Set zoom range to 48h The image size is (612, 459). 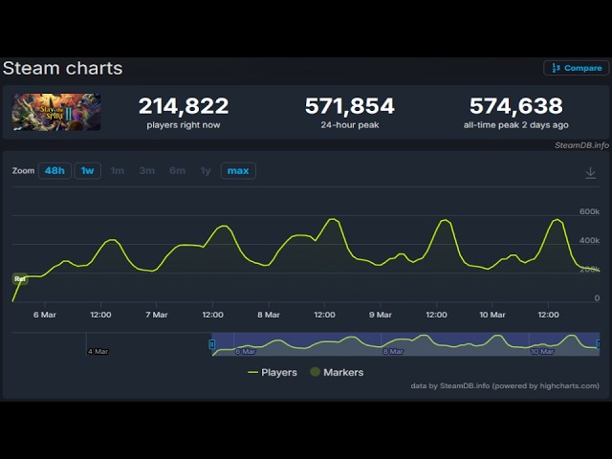coord(55,171)
